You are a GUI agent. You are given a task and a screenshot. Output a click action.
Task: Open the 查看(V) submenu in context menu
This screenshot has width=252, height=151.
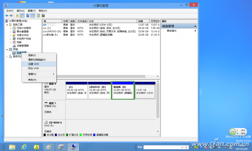click(x=39, y=74)
